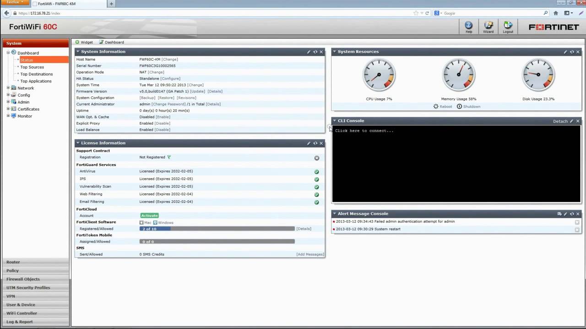Image resolution: width=586 pixels, height=329 pixels.
Task: Expand the Certificates tree node
Action: click(x=8, y=109)
